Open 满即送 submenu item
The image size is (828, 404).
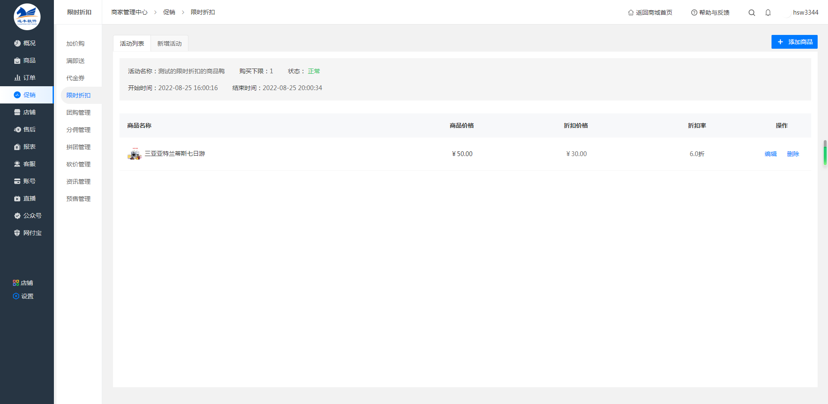coord(75,61)
